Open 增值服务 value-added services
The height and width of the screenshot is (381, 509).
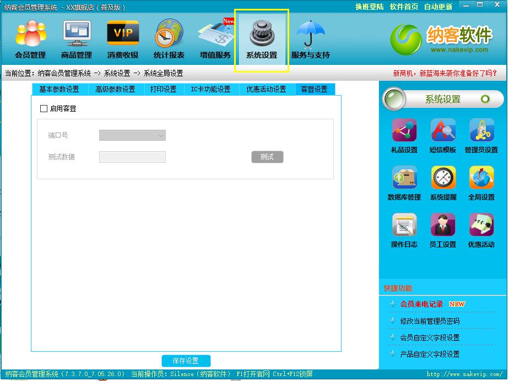215,40
